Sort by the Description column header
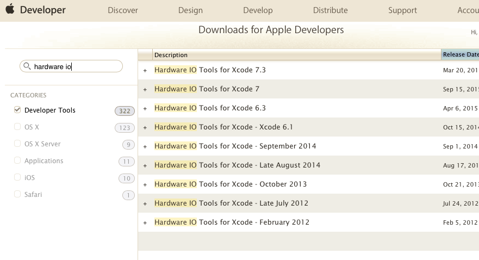Viewport: 479px width, 260px height. (297, 55)
